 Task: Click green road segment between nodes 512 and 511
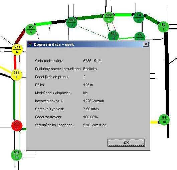click(14, 100)
